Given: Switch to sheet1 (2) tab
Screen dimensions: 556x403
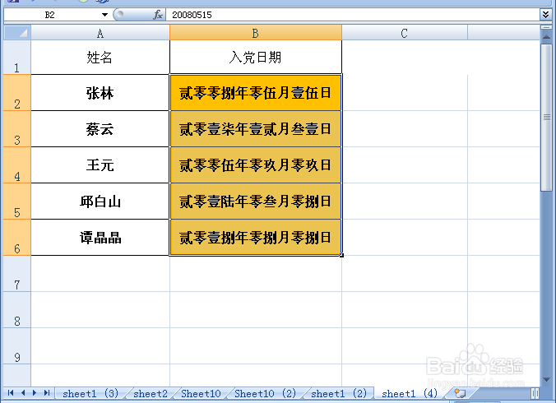Looking at the screenshot, I should coord(339,393).
